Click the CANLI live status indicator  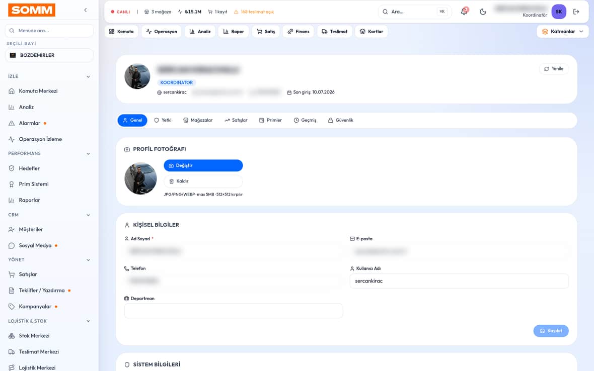120,12
